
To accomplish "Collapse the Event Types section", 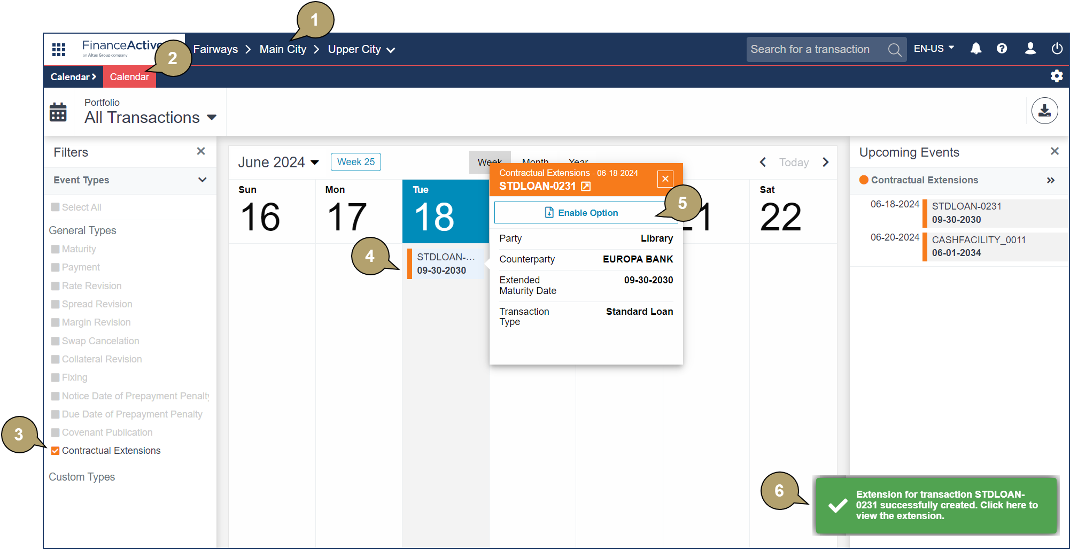I will coord(202,180).
